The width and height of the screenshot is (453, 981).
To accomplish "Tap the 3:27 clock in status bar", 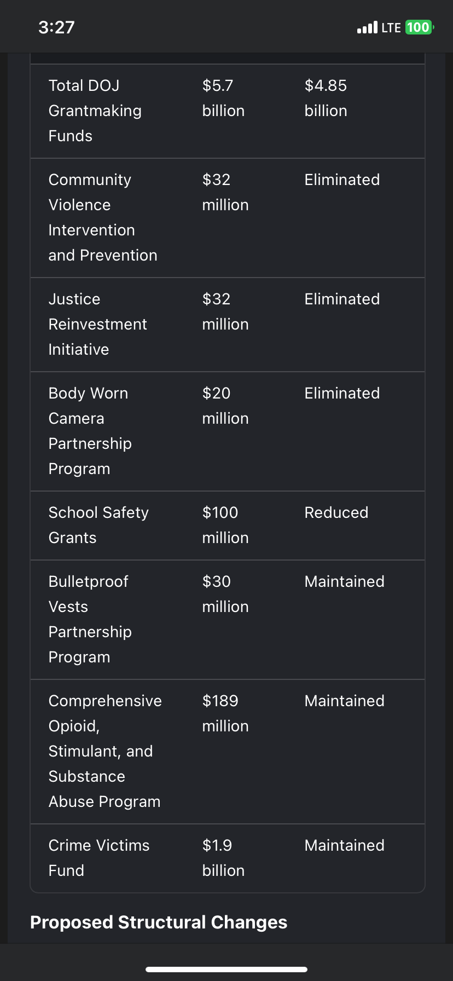I will pyautogui.click(x=56, y=27).
